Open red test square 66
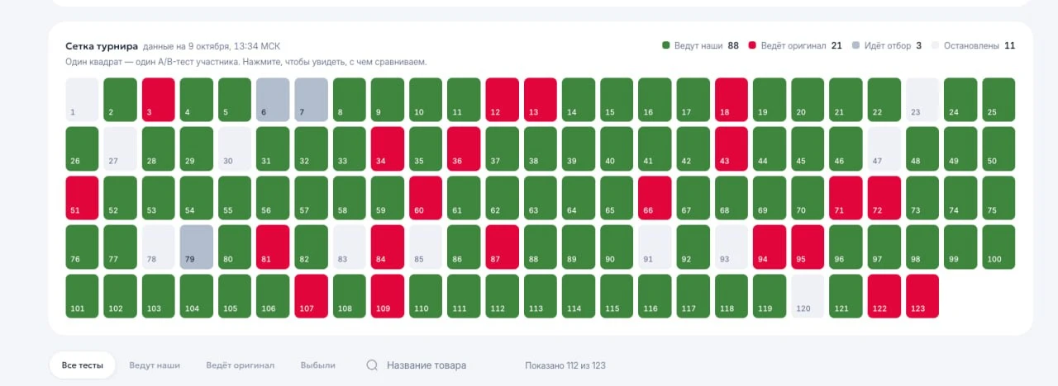Screen dimensions: 1058x386 (x=655, y=198)
